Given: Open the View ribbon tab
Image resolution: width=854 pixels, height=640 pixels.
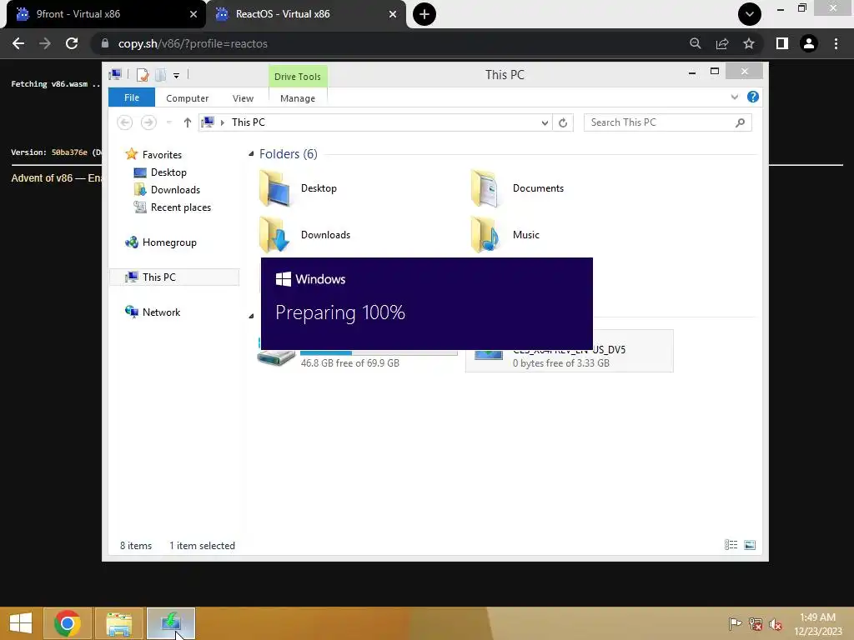Looking at the screenshot, I should coord(243,98).
